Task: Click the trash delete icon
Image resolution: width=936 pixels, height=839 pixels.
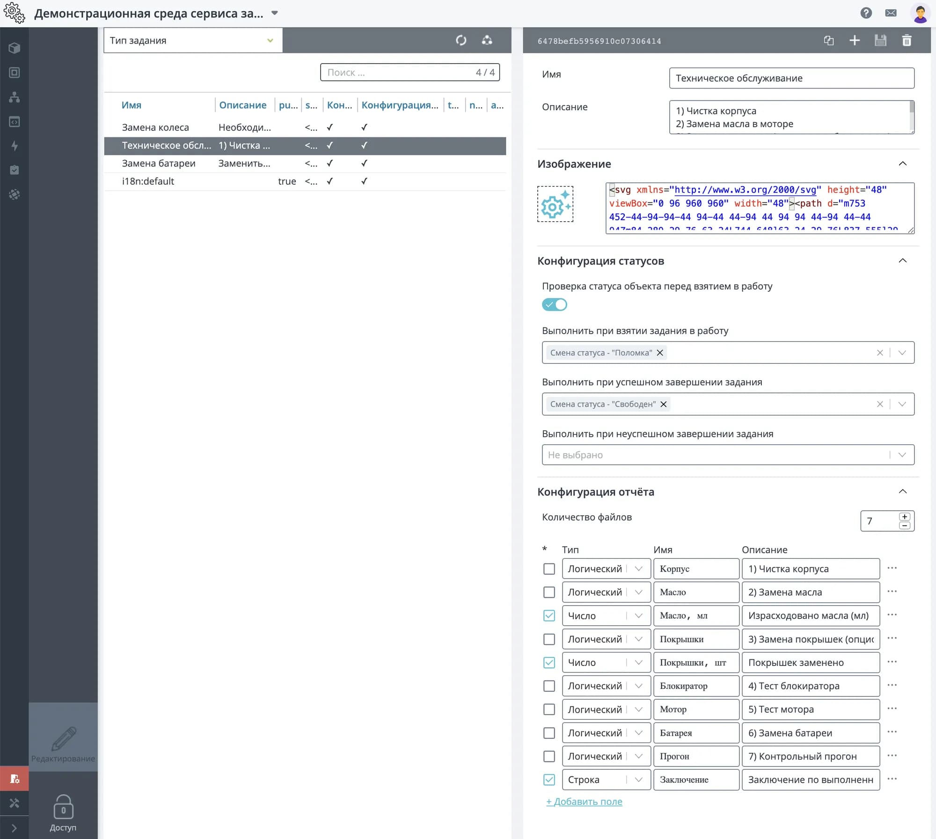Action: 907,41
